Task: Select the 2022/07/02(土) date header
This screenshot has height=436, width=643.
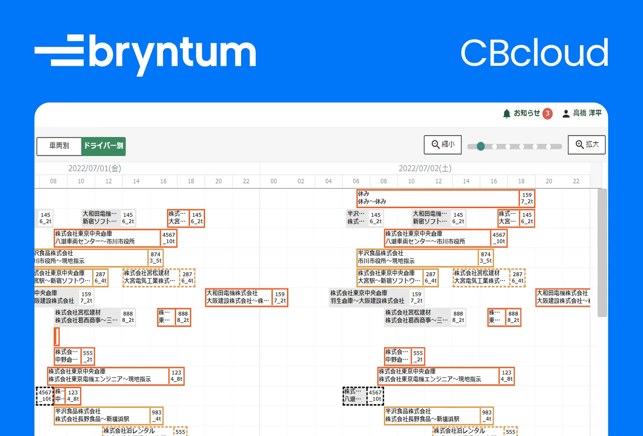Action: tap(425, 168)
